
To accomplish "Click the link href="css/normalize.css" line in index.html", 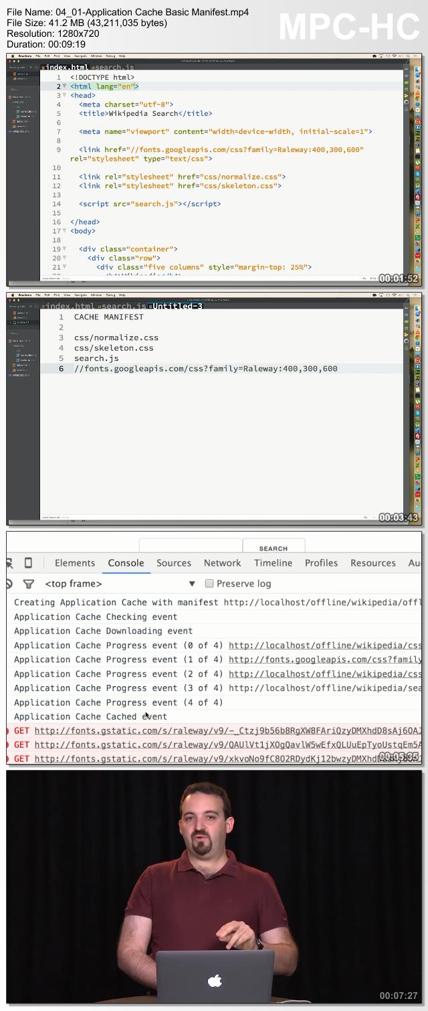I will pos(182,177).
